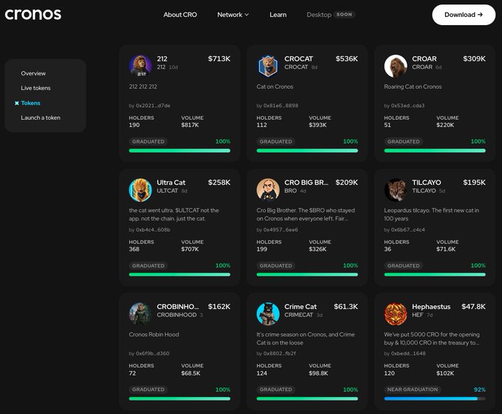Click the $258K market cap on Ultra Cat
The height and width of the screenshot is (414, 502).
(219, 183)
